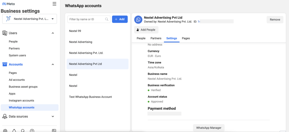Image resolution: width=289 pixels, height=132 pixels.
Task: Open settings gear at sidebar bottom
Action: click(5, 131)
